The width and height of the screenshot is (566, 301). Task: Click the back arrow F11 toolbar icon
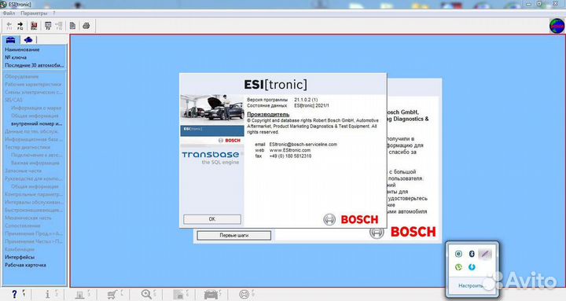pyautogui.click(x=9, y=26)
